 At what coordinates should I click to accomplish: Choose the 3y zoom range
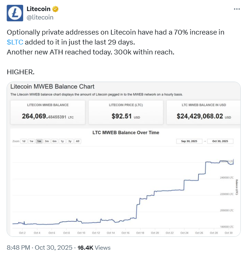[x=70, y=141]
